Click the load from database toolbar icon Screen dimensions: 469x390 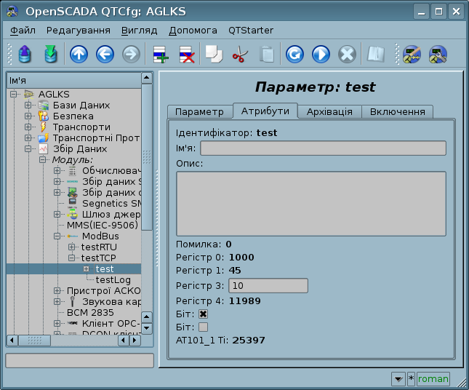point(25,55)
